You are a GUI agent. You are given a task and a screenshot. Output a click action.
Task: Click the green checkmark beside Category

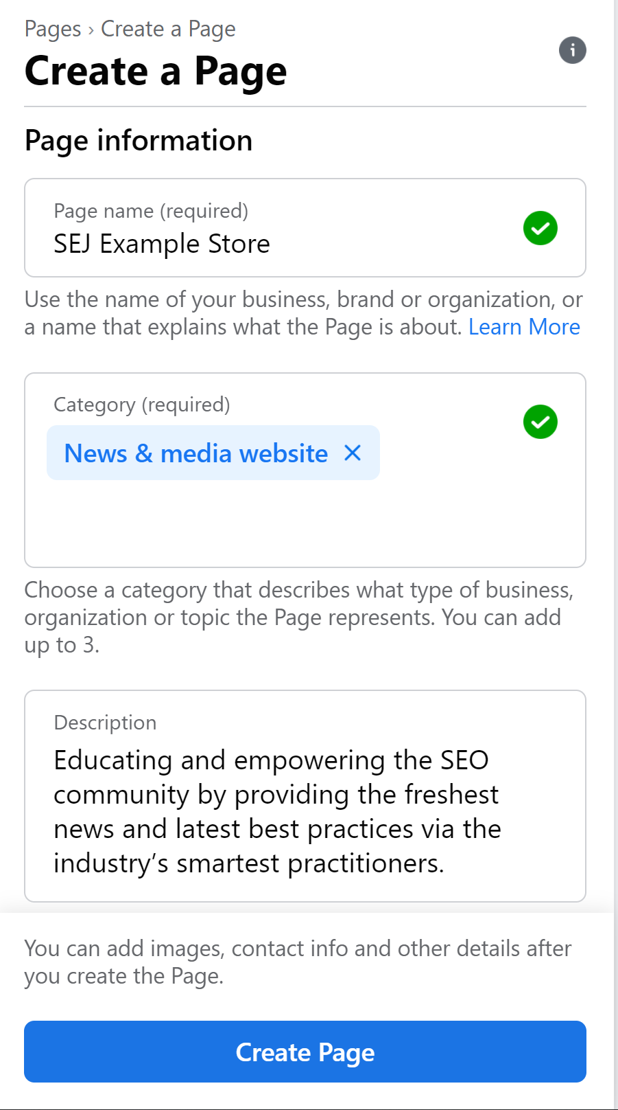[540, 421]
